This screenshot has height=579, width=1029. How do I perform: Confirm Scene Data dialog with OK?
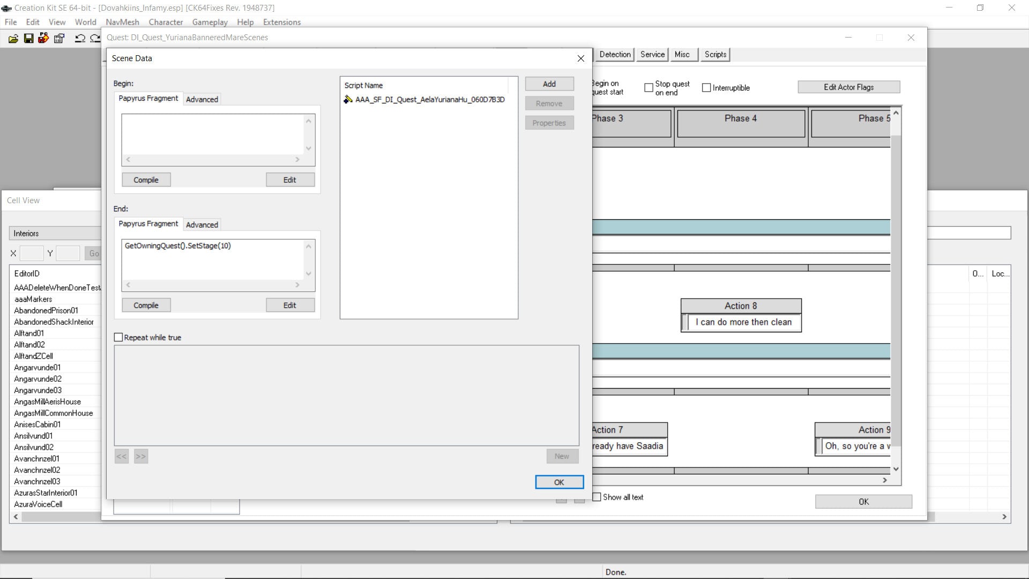tap(559, 482)
